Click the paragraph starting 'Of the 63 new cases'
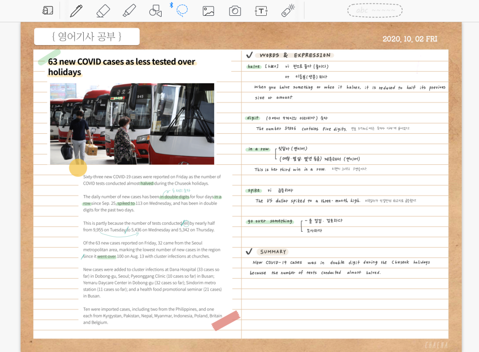Viewport: 479px width, 352px height. click(152, 250)
